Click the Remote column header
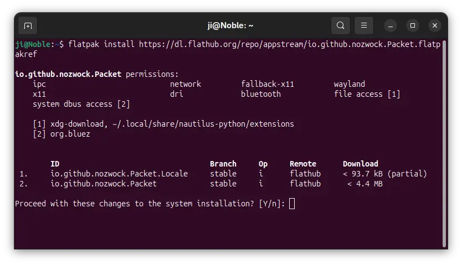Image resolution: width=462 pixels, height=265 pixels. point(303,164)
